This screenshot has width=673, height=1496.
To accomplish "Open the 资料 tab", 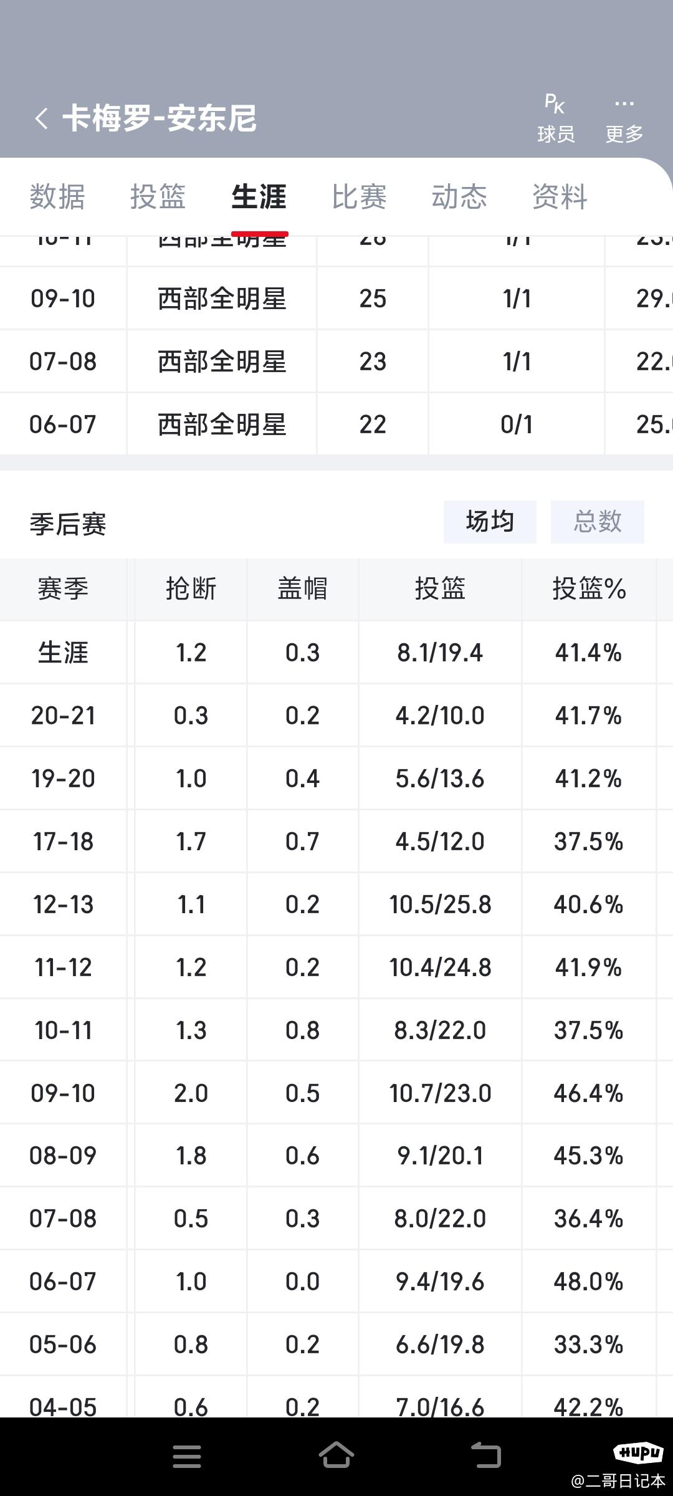I will pos(560,197).
